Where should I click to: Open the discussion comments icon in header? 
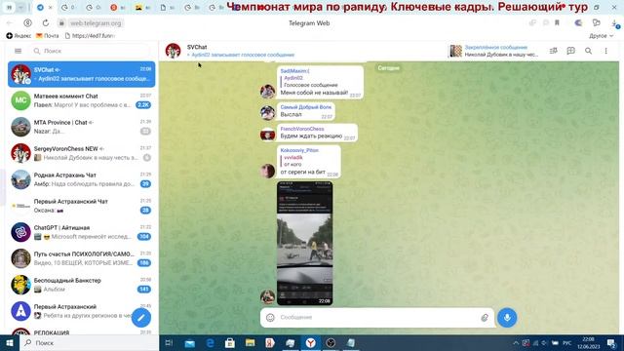(x=570, y=51)
